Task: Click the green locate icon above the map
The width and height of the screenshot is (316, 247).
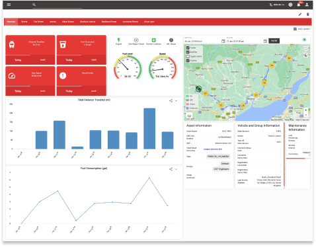Action: pos(304,40)
